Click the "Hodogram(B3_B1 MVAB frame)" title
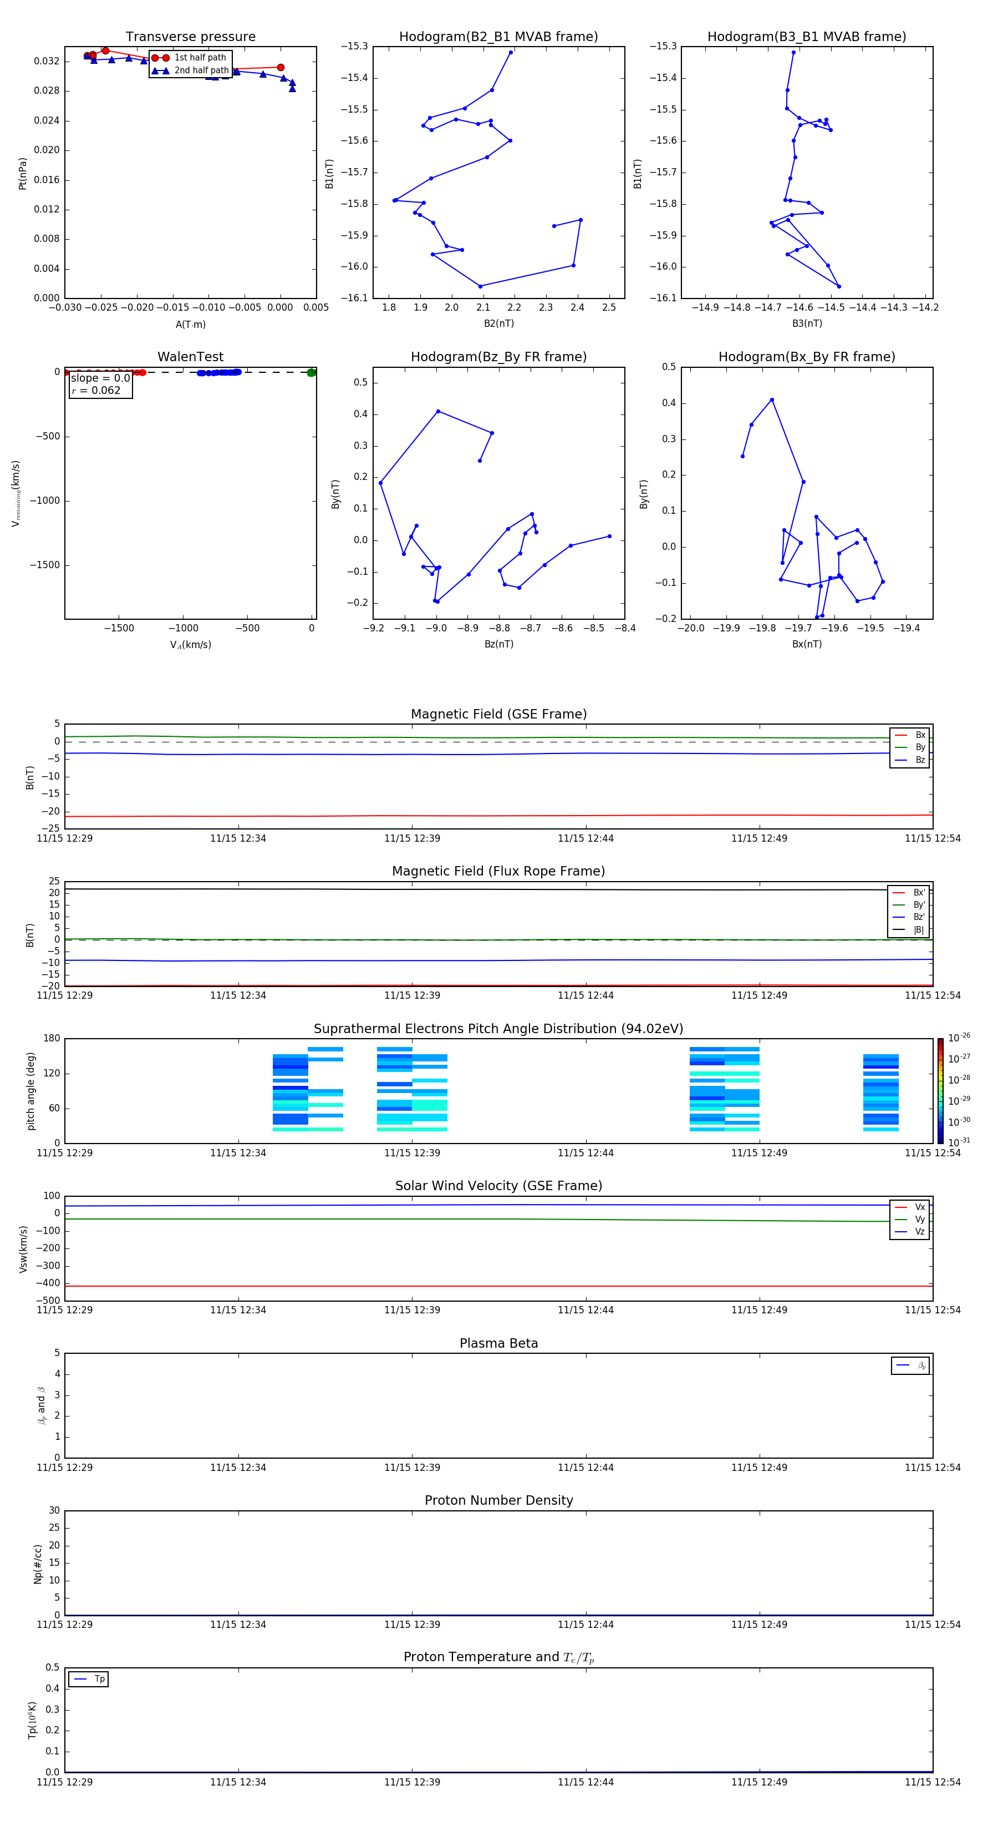Image resolution: width=998 pixels, height=1831 pixels. [x=807, y=37]
